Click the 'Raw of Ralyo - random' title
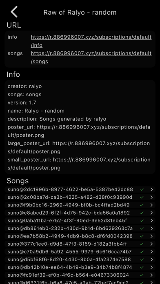The image size is (160, 284). click(x=80, y=13)
